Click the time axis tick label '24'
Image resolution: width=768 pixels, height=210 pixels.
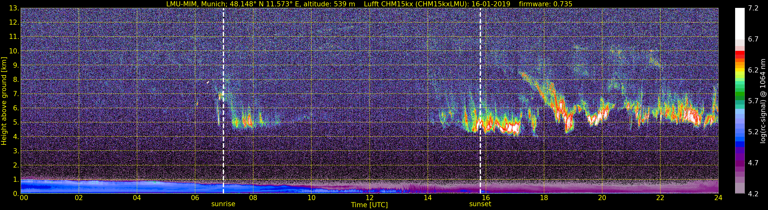(718, 198)
